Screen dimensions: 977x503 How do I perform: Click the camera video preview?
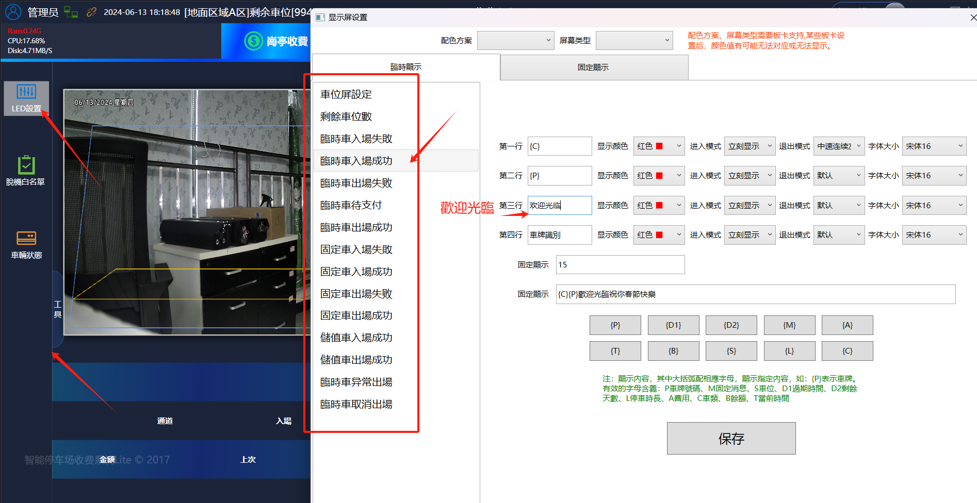187,212
